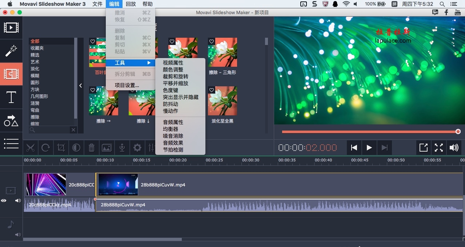Screen dimensions: 465x247
Task: Open the QQ penguin icon in the menu bar
Action: (335, 4)
